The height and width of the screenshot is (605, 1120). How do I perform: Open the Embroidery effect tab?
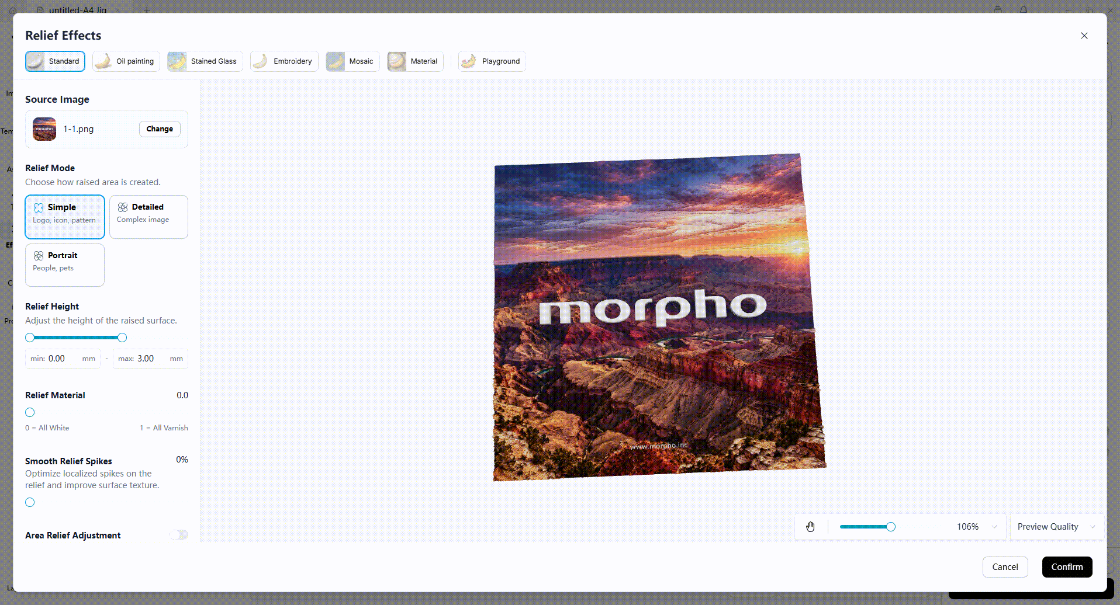click(284, 61)
